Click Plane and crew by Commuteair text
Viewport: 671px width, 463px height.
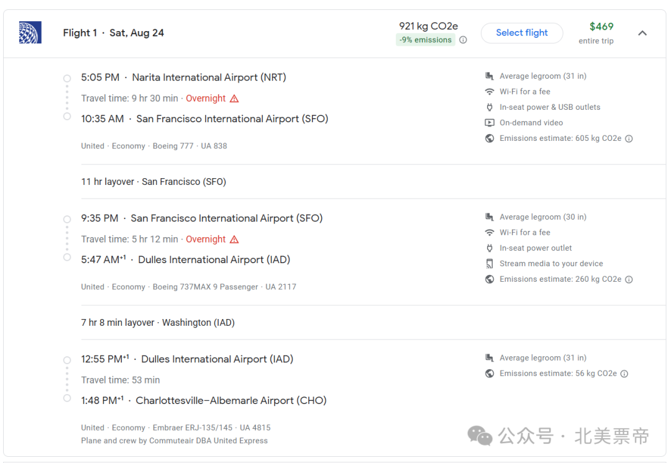coord(174,441)
